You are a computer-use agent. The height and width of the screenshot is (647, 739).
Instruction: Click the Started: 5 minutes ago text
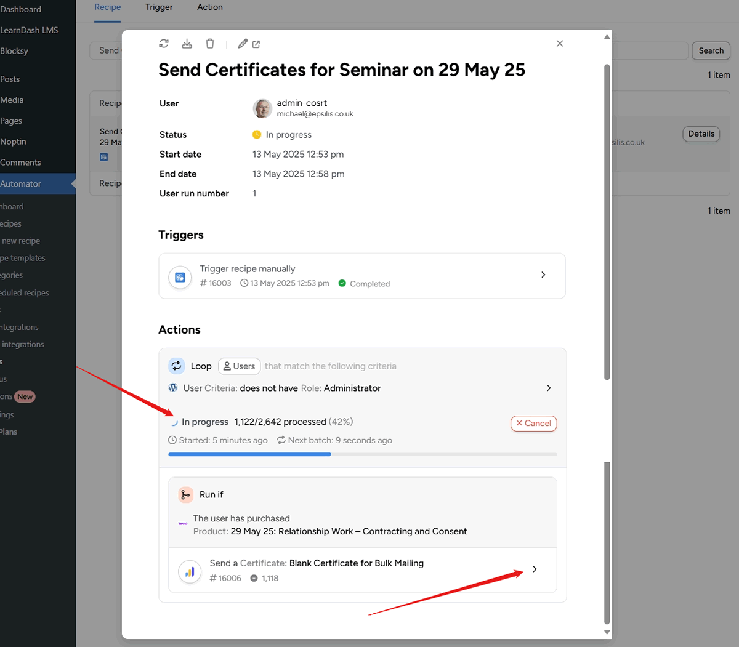(223, 440)
